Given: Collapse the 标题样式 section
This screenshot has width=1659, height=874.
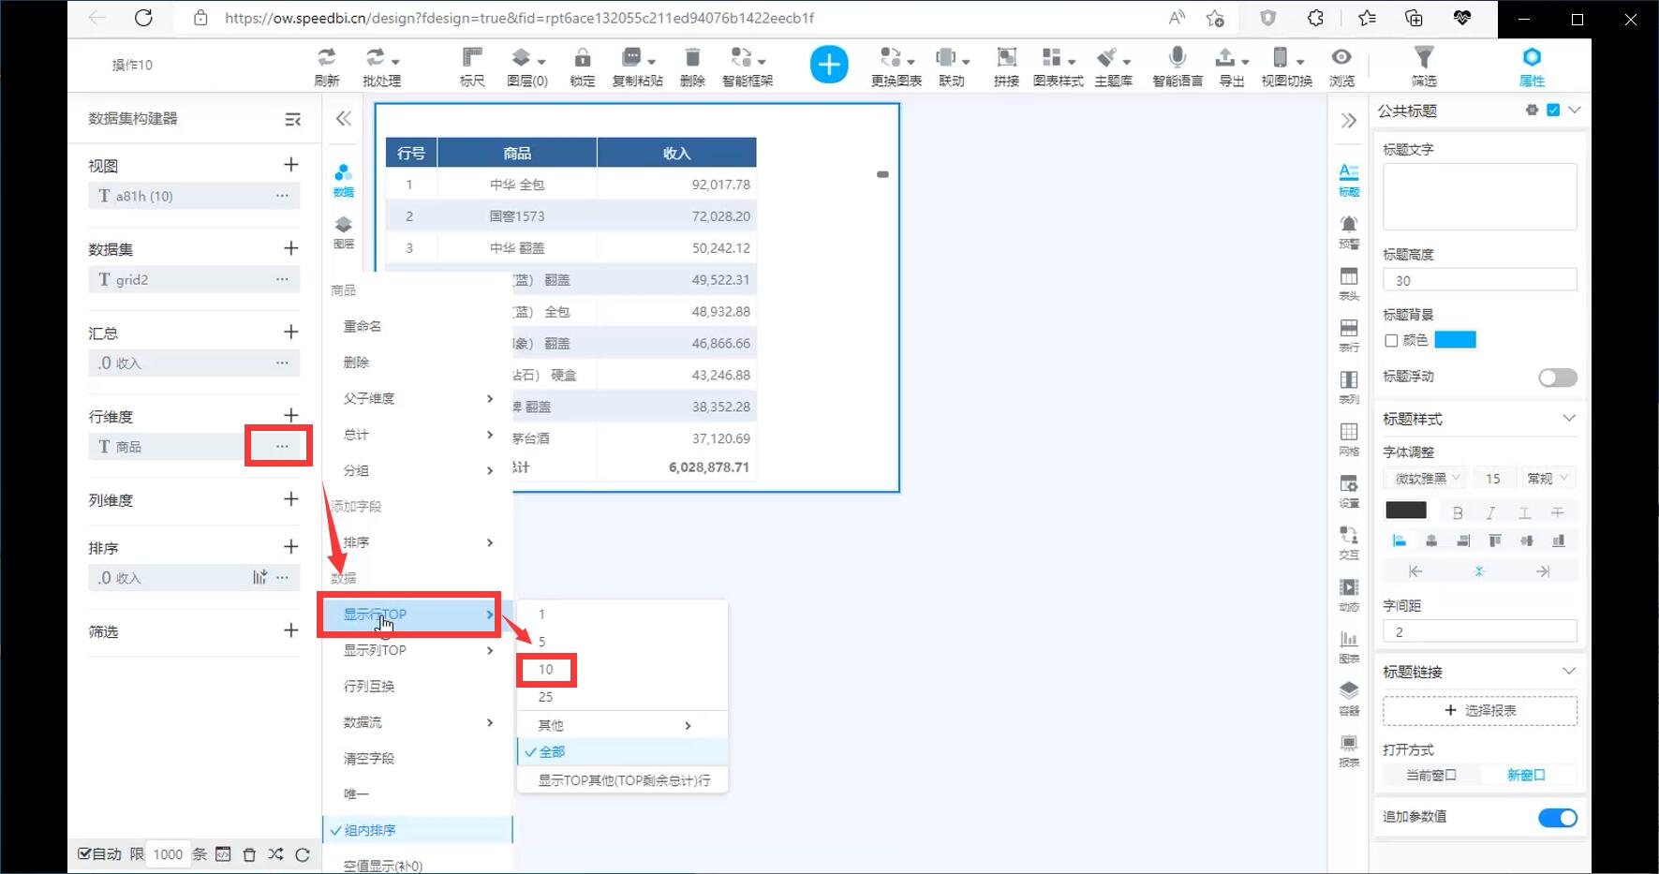Looking at the screenshot, I should (1569, 419).
